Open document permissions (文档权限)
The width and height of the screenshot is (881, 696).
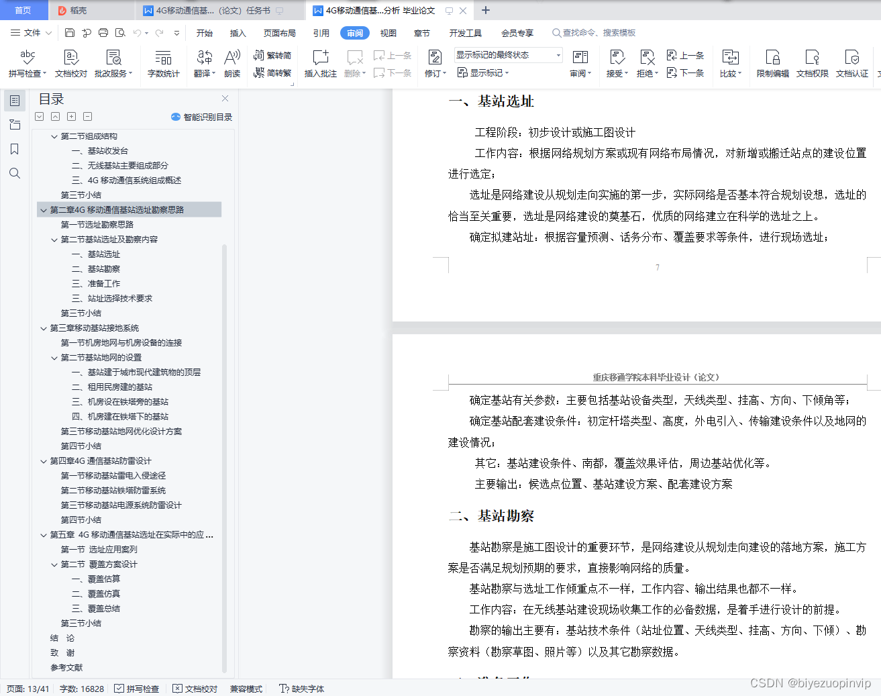(x=812, y=64)
